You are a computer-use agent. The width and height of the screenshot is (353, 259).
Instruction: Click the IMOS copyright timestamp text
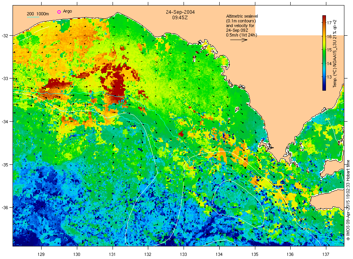coord(348,200)
